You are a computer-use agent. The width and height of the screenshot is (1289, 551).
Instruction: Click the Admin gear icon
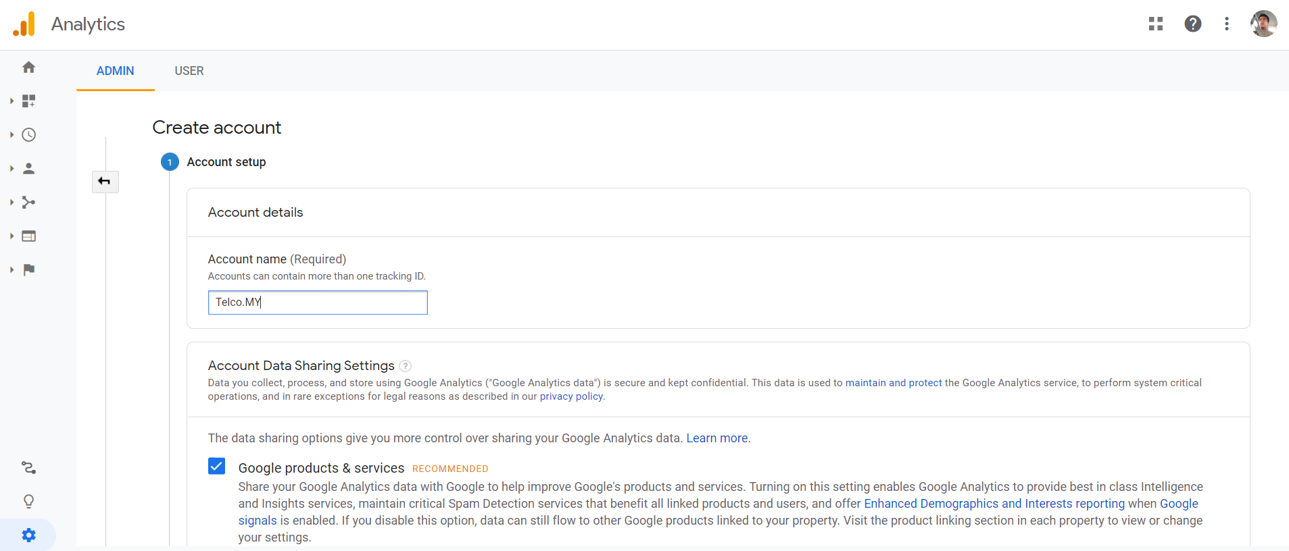click(28, 535)
